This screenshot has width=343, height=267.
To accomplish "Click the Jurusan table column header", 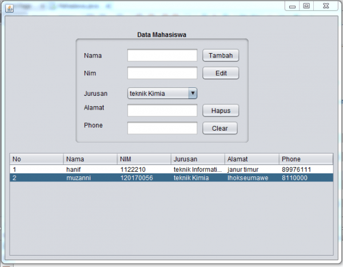I will (x=198, y=159).
